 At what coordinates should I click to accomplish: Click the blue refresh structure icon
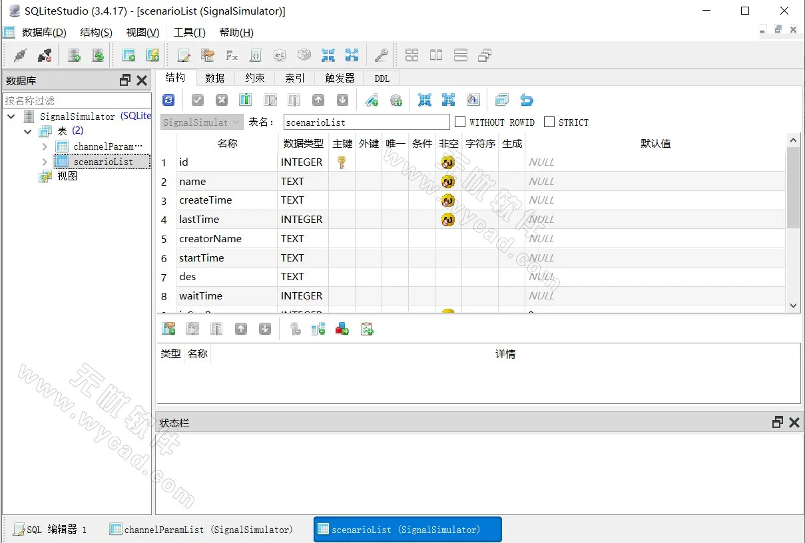point(168,100)
